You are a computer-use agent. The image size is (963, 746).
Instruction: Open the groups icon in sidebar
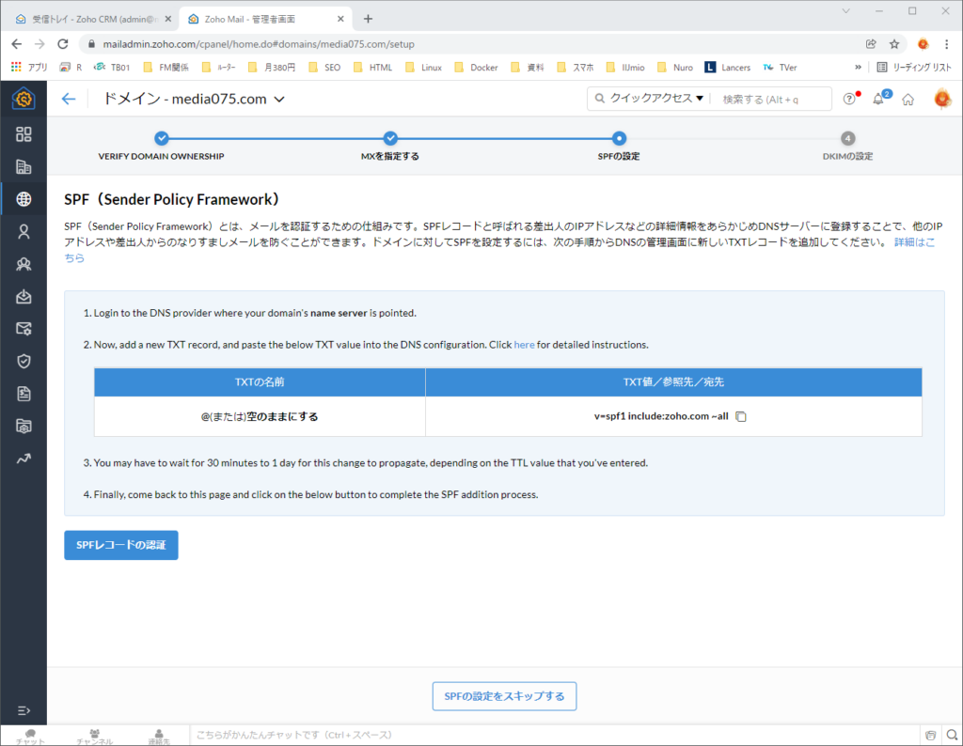pyautogui.click(x=24, y=264)
